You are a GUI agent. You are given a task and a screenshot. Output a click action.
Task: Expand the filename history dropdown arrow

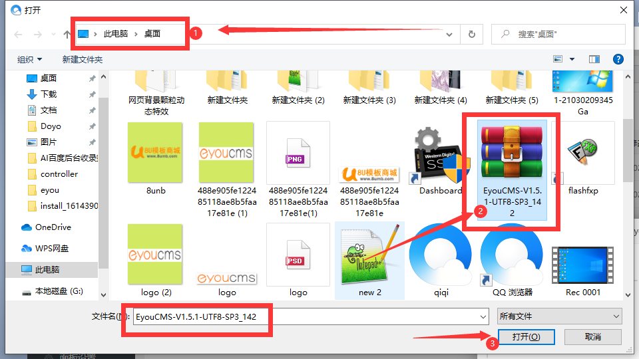(x=481, y=316)
